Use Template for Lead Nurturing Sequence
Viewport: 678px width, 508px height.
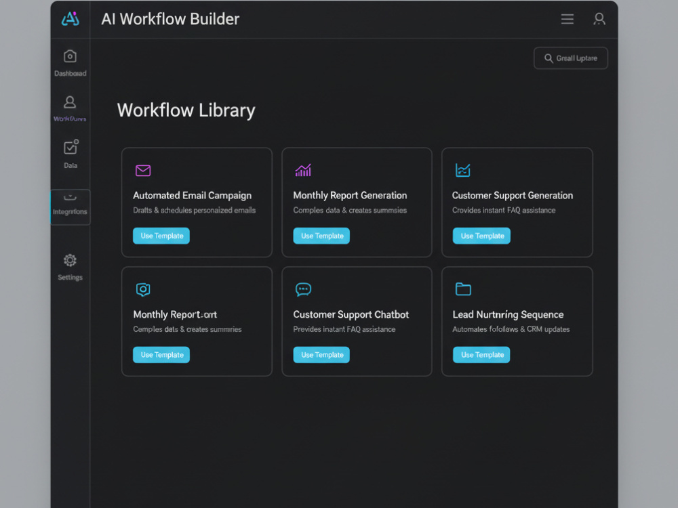pyautogui.click(x=481, y=355)
